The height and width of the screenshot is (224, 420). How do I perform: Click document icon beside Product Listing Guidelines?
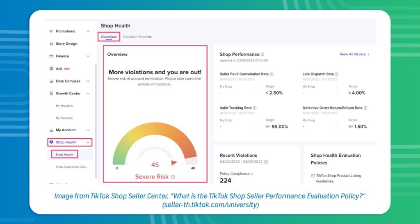click(x=313, y=176)
